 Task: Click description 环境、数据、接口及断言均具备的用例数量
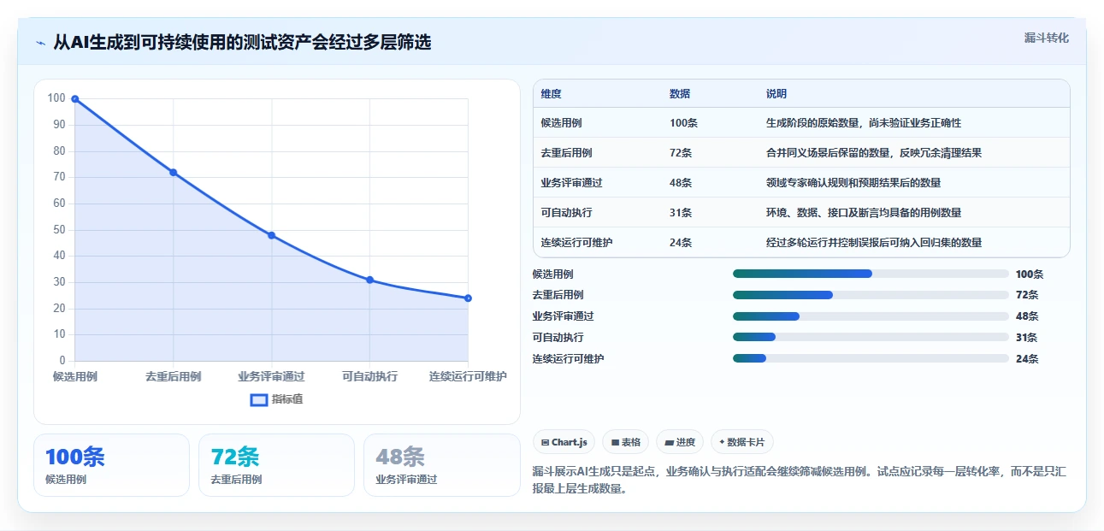(864, 213)
